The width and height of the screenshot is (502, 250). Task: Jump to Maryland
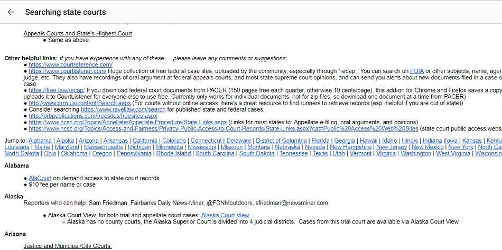67,147
